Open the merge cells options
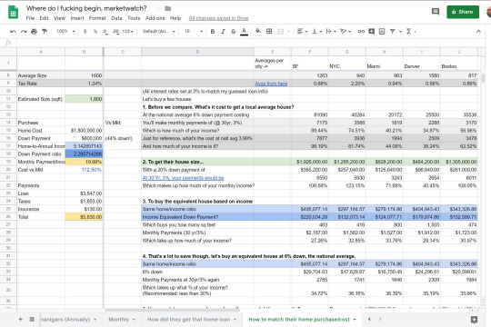491x327 pixels. (283, 31)
